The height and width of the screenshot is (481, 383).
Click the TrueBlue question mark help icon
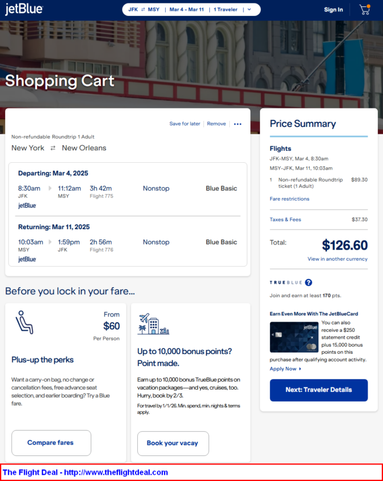309,283
